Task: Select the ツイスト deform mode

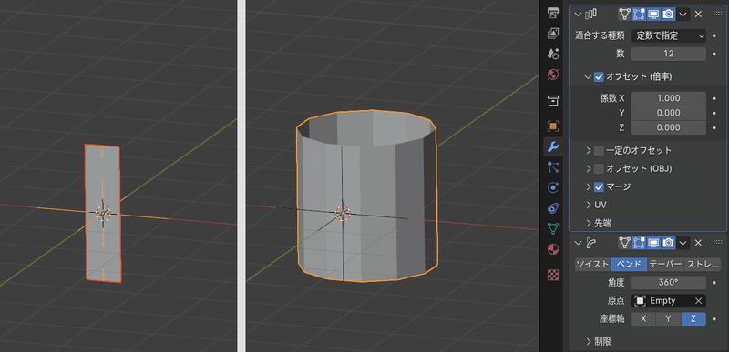Action: click(592, 265)
